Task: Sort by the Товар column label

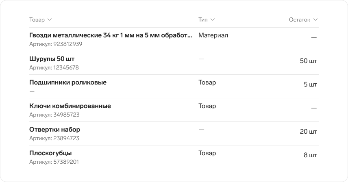Action: point(37,20)
